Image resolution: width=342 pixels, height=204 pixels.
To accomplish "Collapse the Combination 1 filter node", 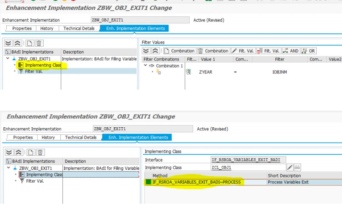I will coord(145,65).
